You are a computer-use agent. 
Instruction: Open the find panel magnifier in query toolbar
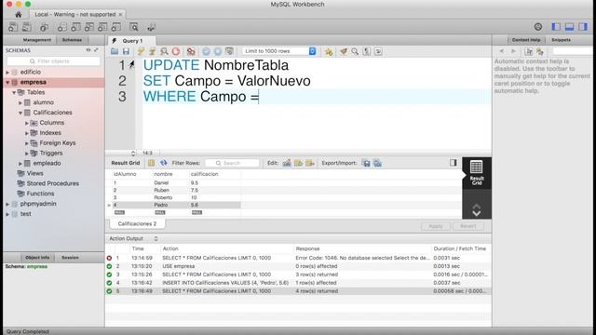tap(355, 51)
